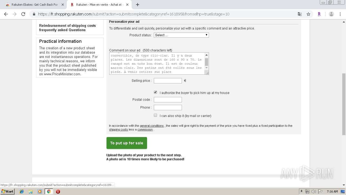Click the Selling price input field
The width and height of the screenshot is (346, 195).
168,81
